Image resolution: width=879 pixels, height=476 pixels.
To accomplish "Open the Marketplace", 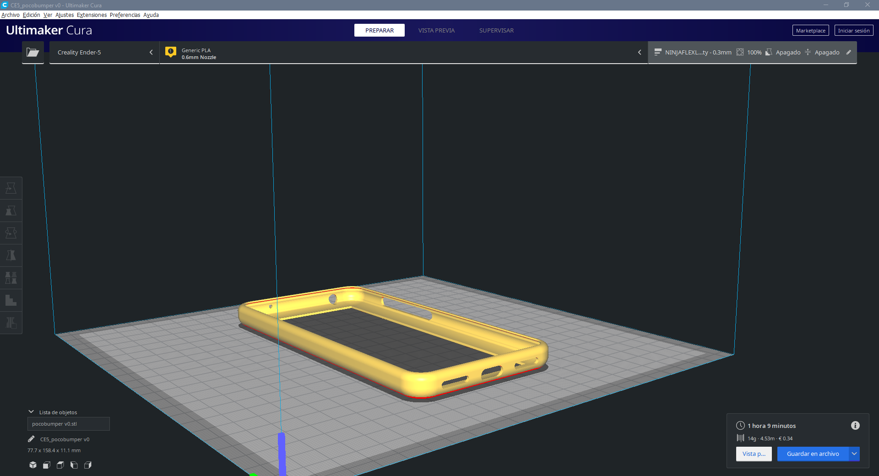I will [x=810, y=30].
